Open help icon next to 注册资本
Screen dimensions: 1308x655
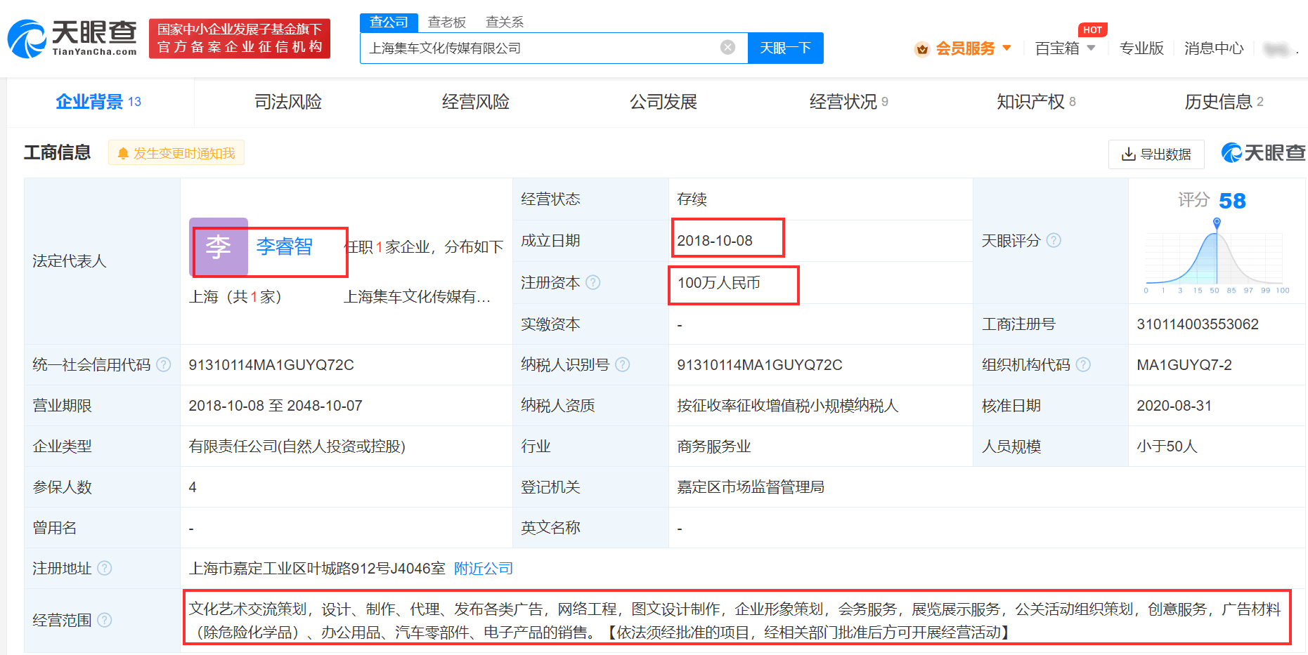tap(593, 282)
